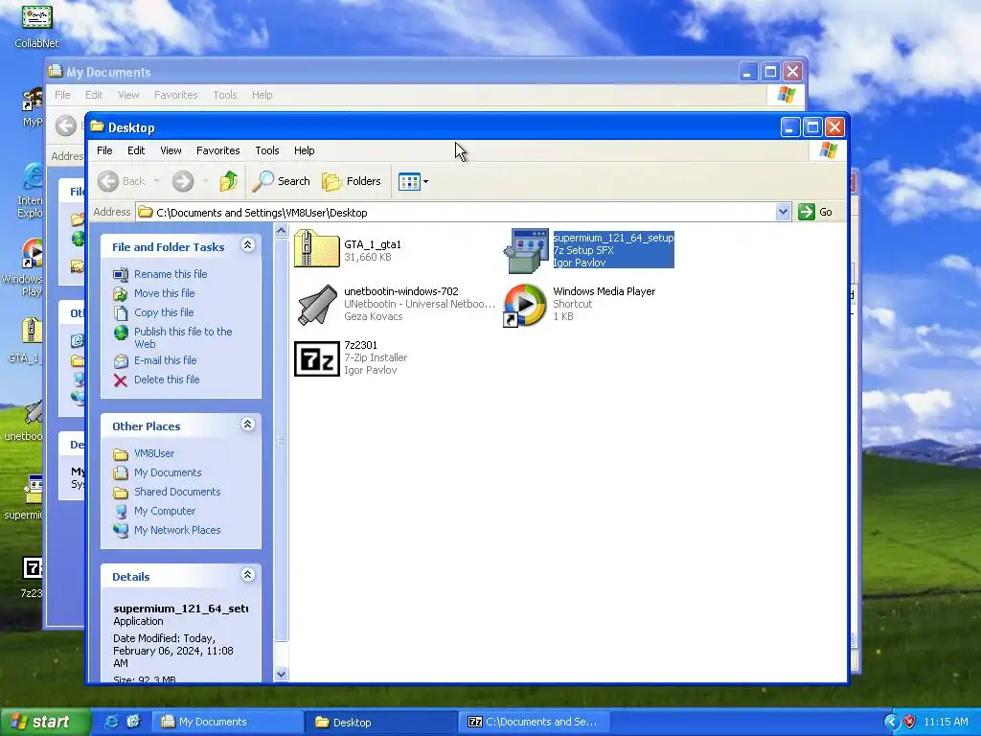Switch to the 7-Zip taskbar window
This screenshot has width=981, height=736.
point(533,722)
